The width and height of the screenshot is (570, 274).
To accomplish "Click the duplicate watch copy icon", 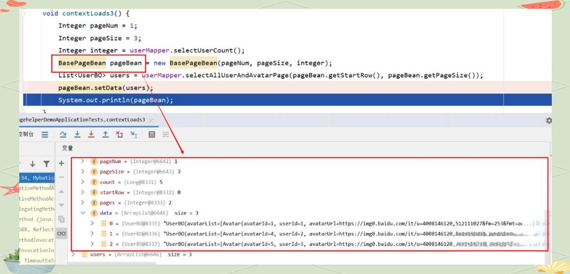I will coord(61,219).
